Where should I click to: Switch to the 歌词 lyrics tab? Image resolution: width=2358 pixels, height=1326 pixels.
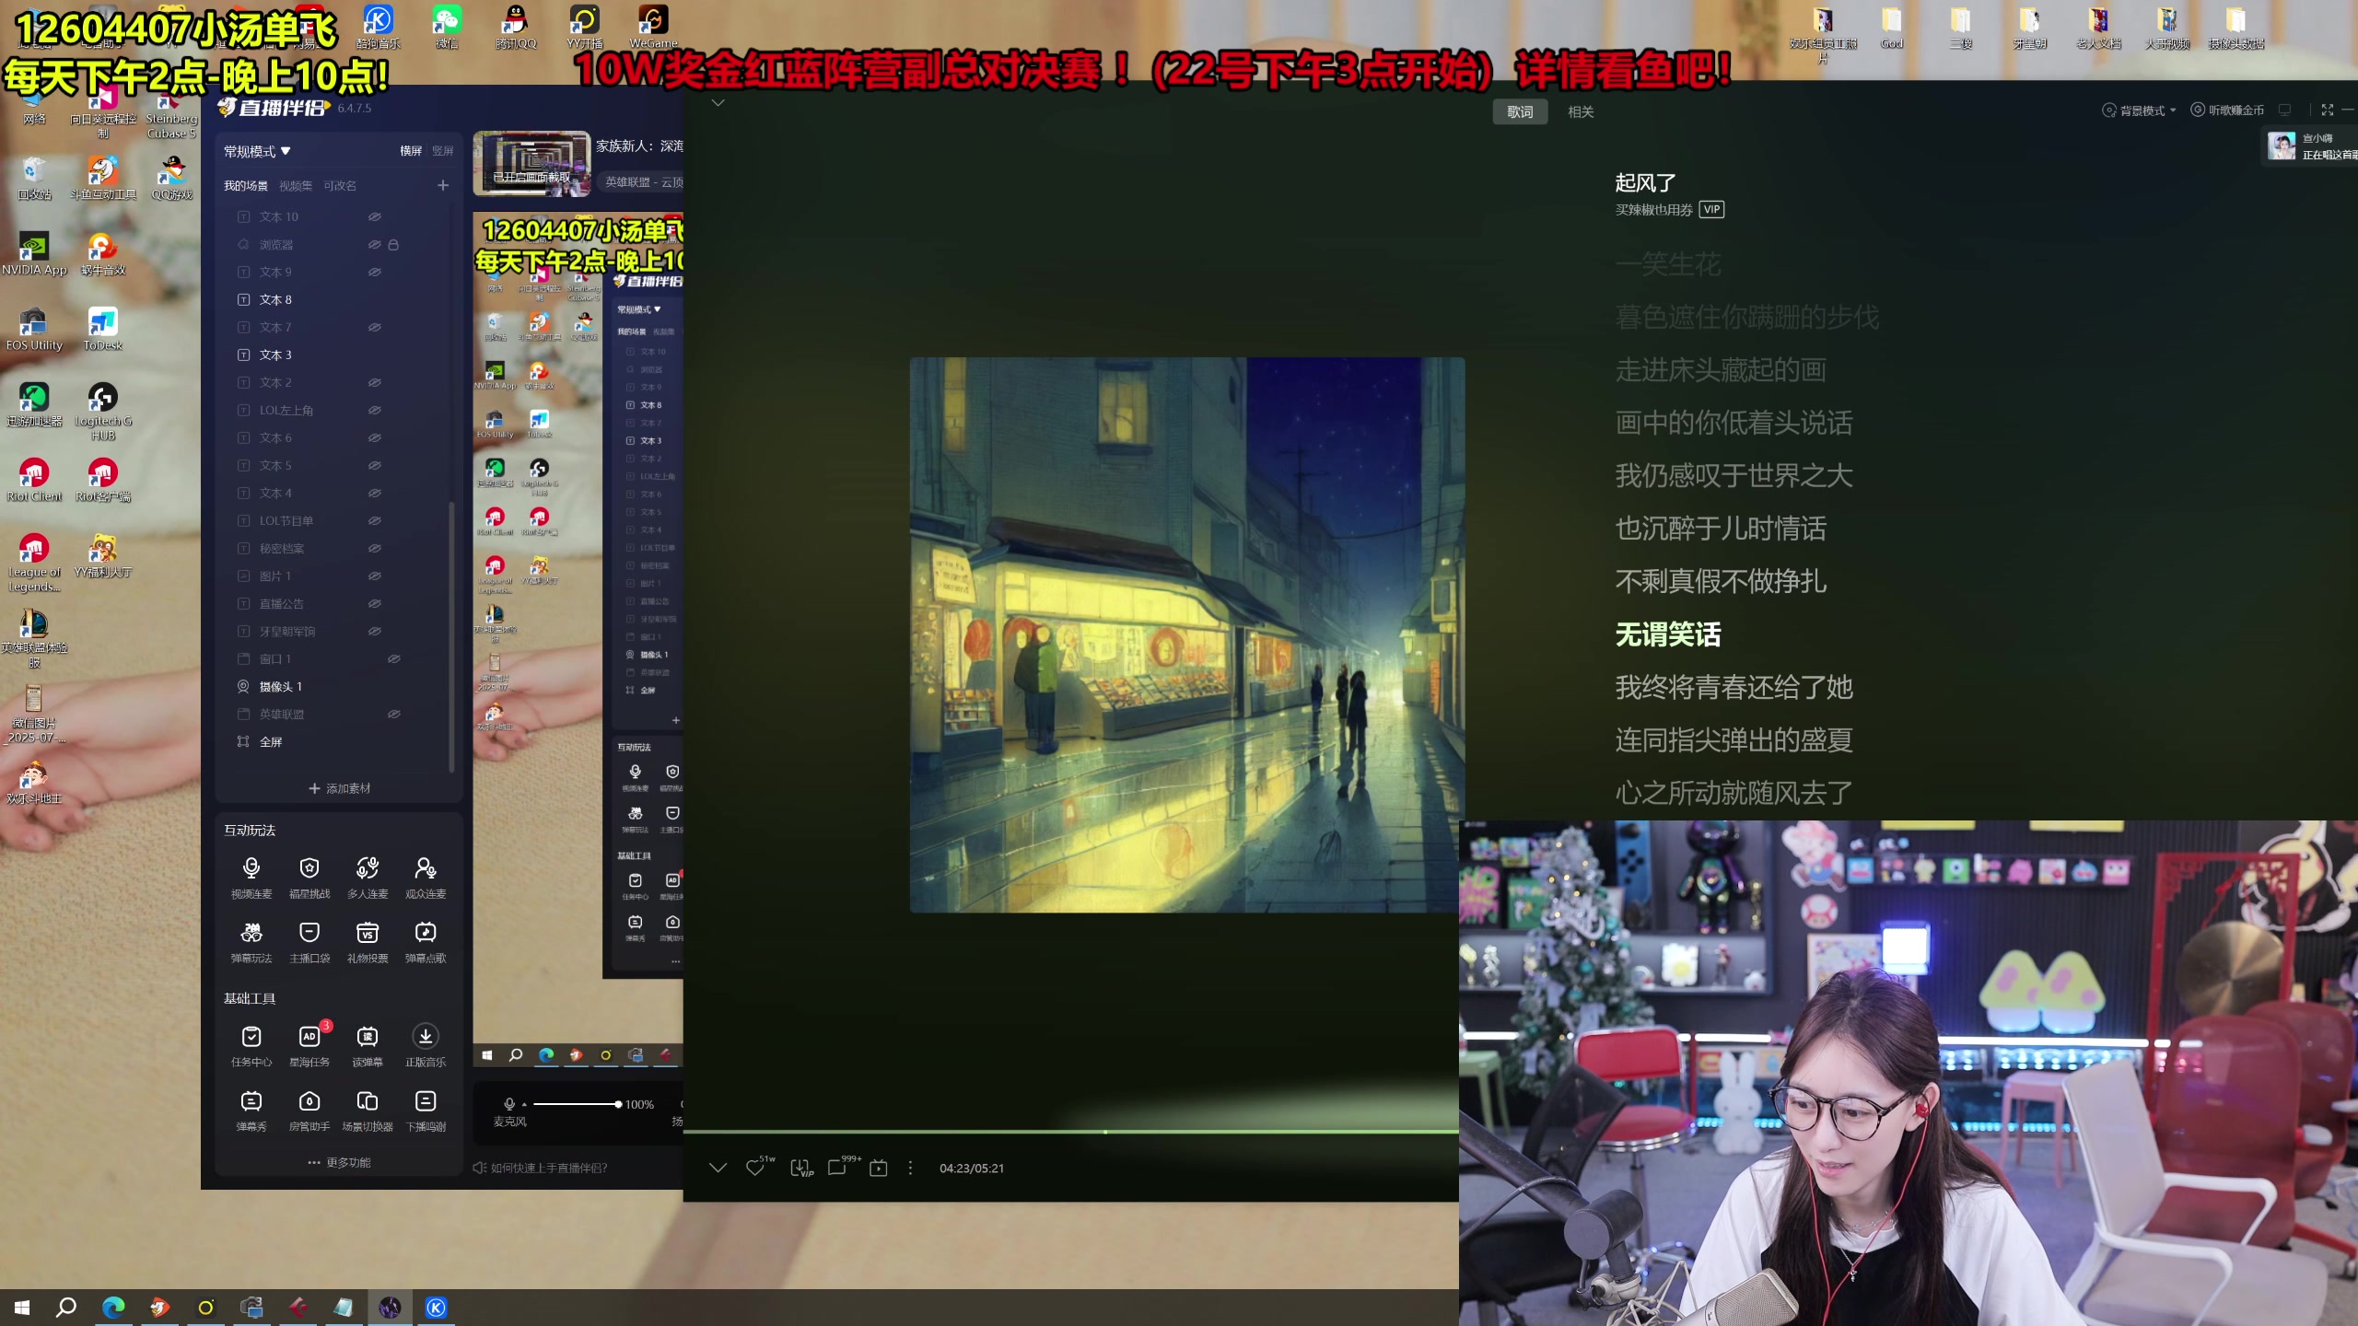click(1520, 111)
